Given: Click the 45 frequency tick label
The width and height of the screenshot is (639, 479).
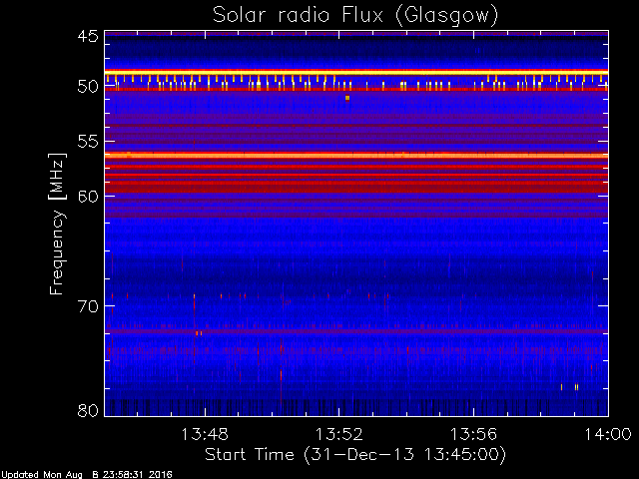Looking at the screenshot, I should pos(88,37).
